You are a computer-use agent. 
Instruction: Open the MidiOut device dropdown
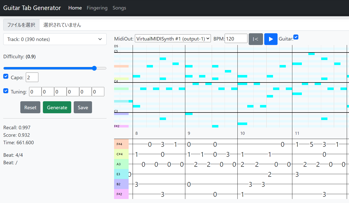[x=173, y=38]
